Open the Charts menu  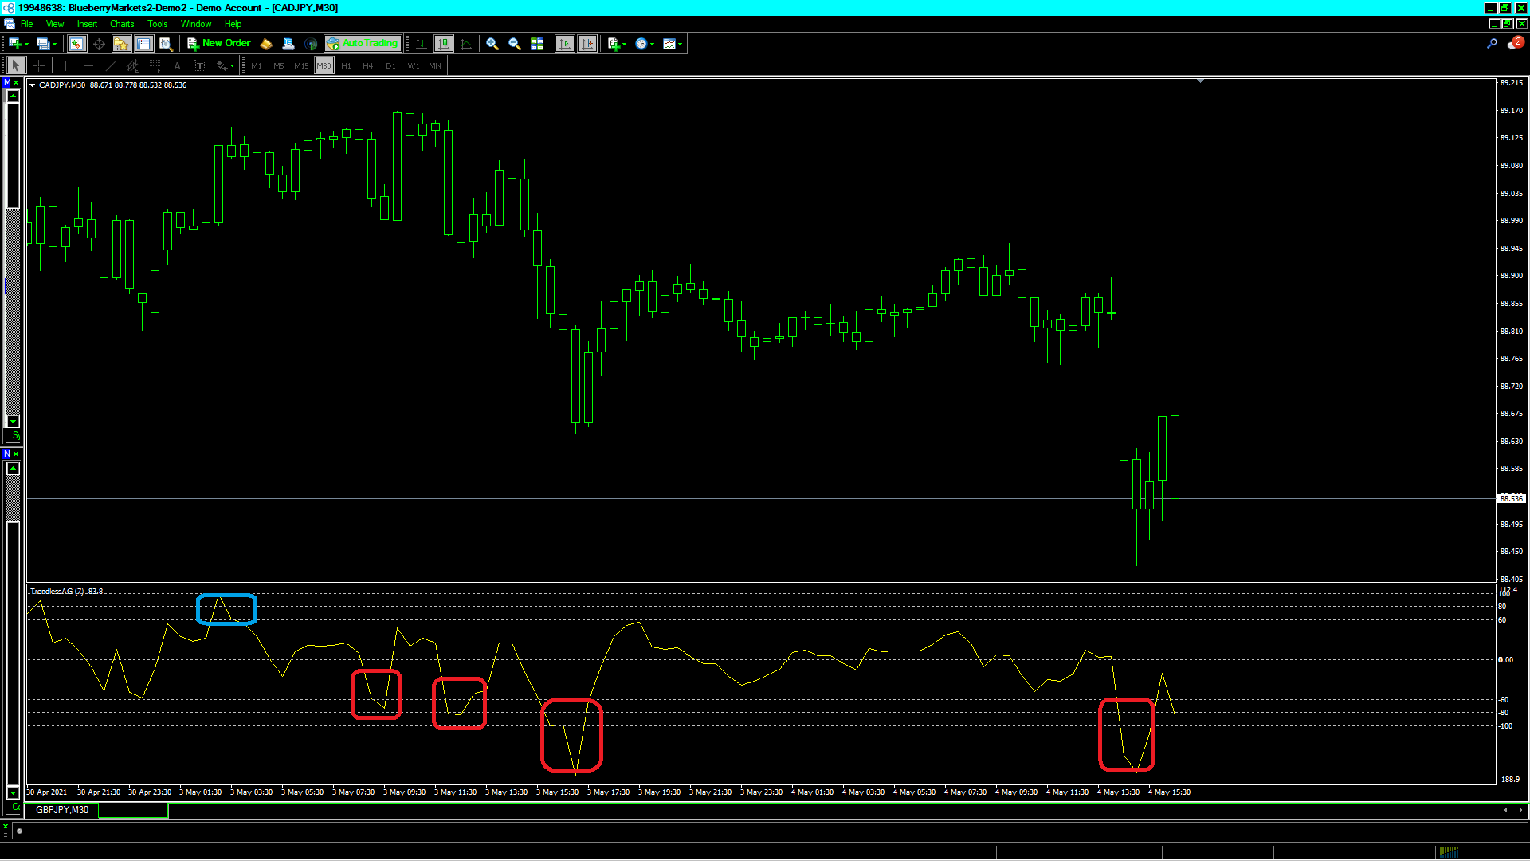(x=122, y=24)
